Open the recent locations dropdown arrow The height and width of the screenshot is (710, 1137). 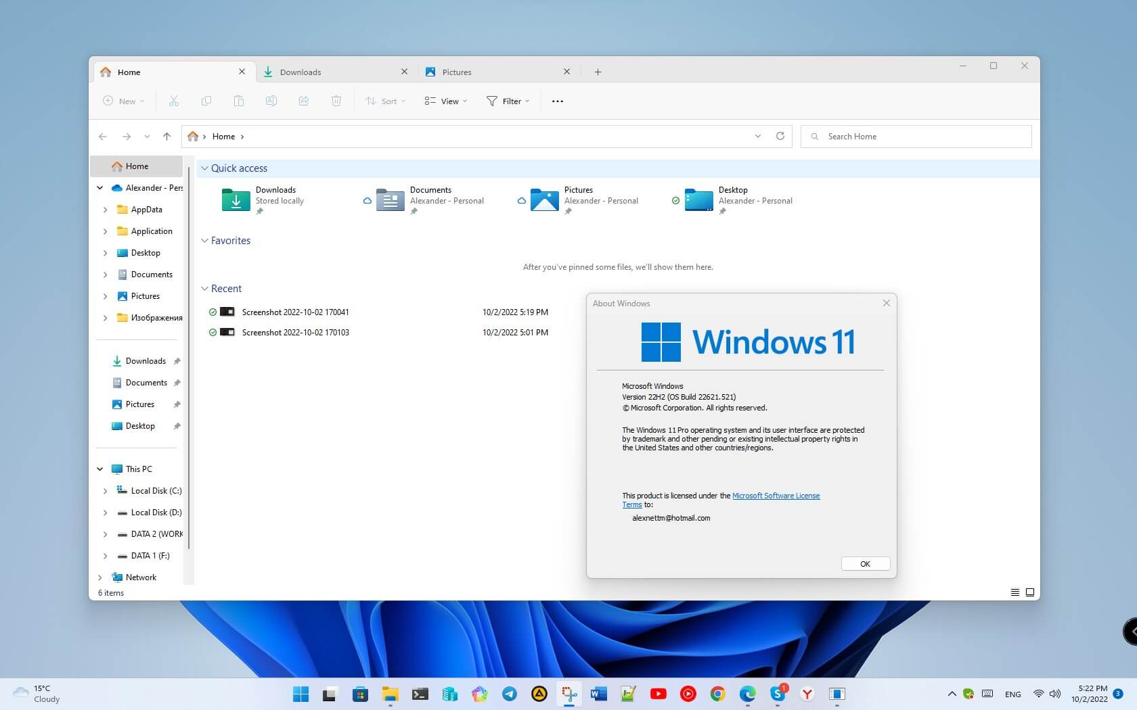pos(147,137)
